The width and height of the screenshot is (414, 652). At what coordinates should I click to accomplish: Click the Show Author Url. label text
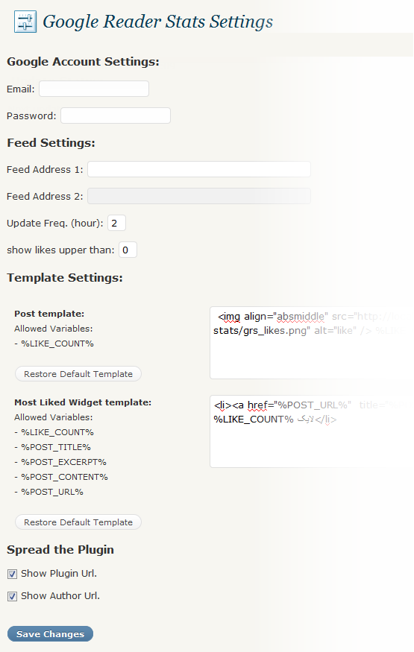click(60, 596)
